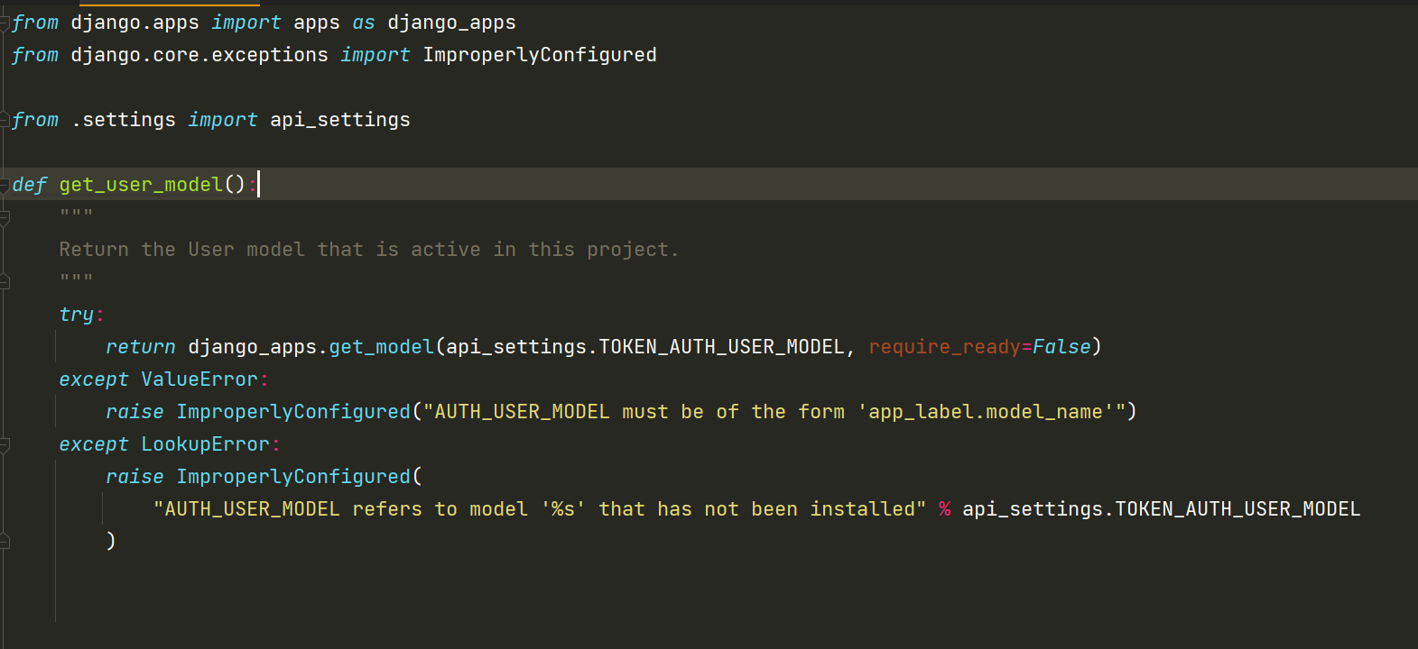This screenshot has width=1418, height=649.
Task: Click 'ImproperlyConfigured(' with open parenthesis under LookupError
Action: point(300,477)
